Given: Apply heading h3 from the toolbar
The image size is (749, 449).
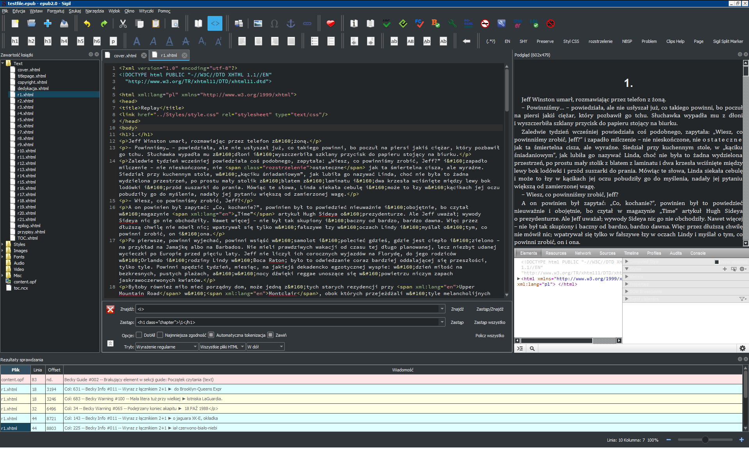Looking at the screenshot, I should [48, 41].
